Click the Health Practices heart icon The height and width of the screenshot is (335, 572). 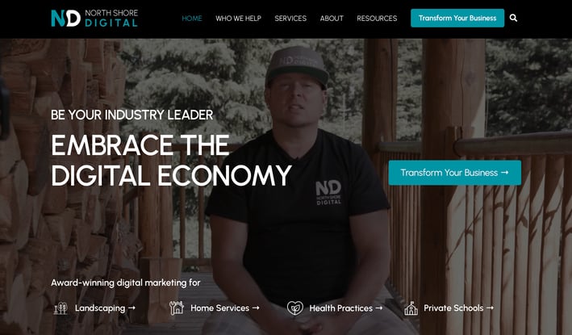[294, 308]
